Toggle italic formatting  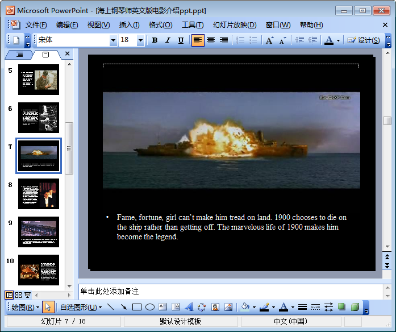click(x=168, y=40)
